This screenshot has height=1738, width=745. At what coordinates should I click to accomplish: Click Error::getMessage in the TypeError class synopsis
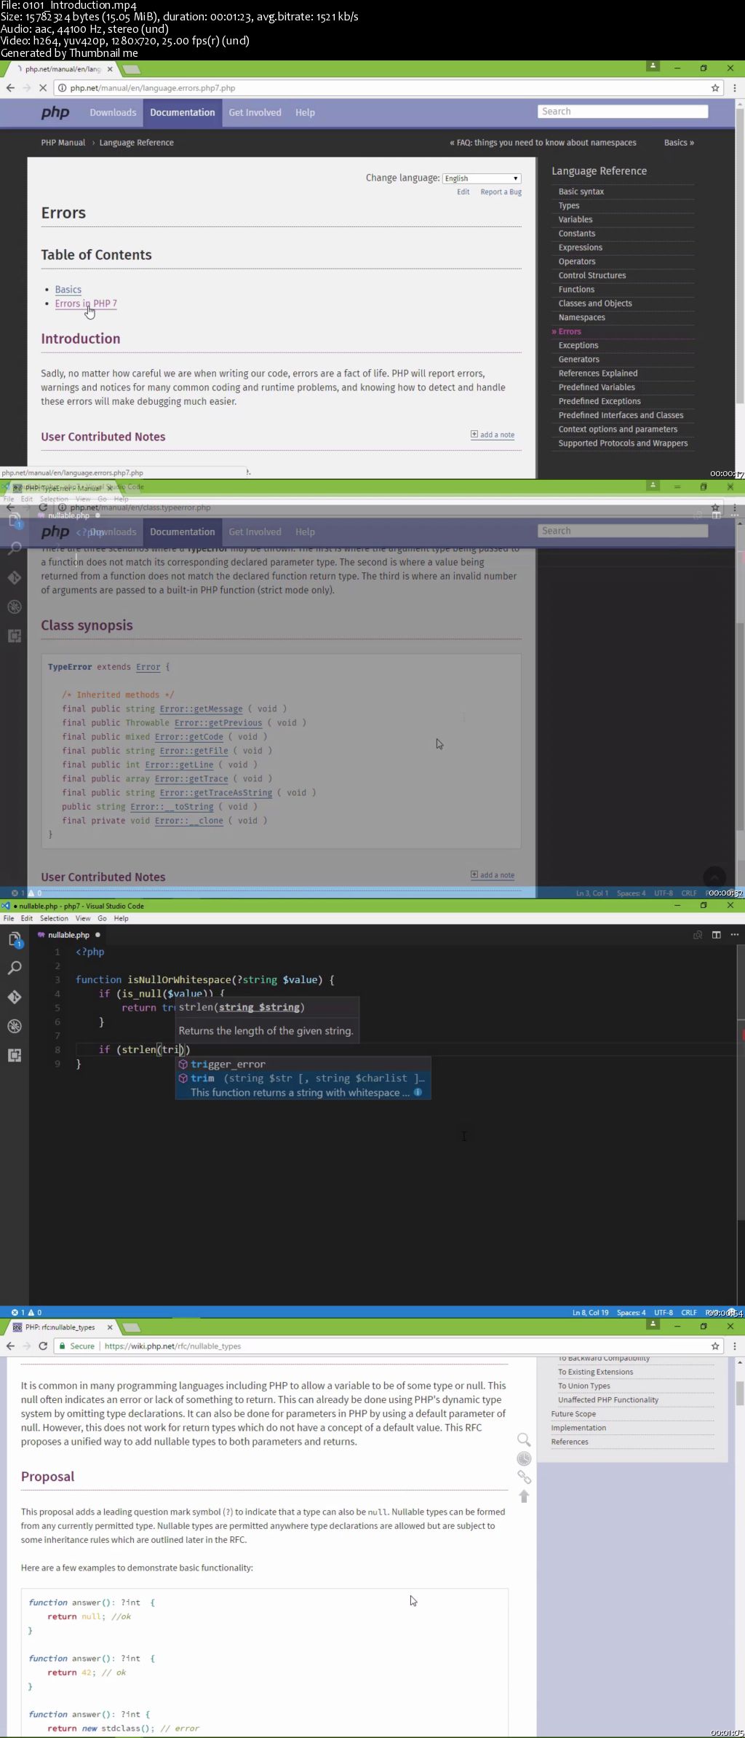coord(201,709)
